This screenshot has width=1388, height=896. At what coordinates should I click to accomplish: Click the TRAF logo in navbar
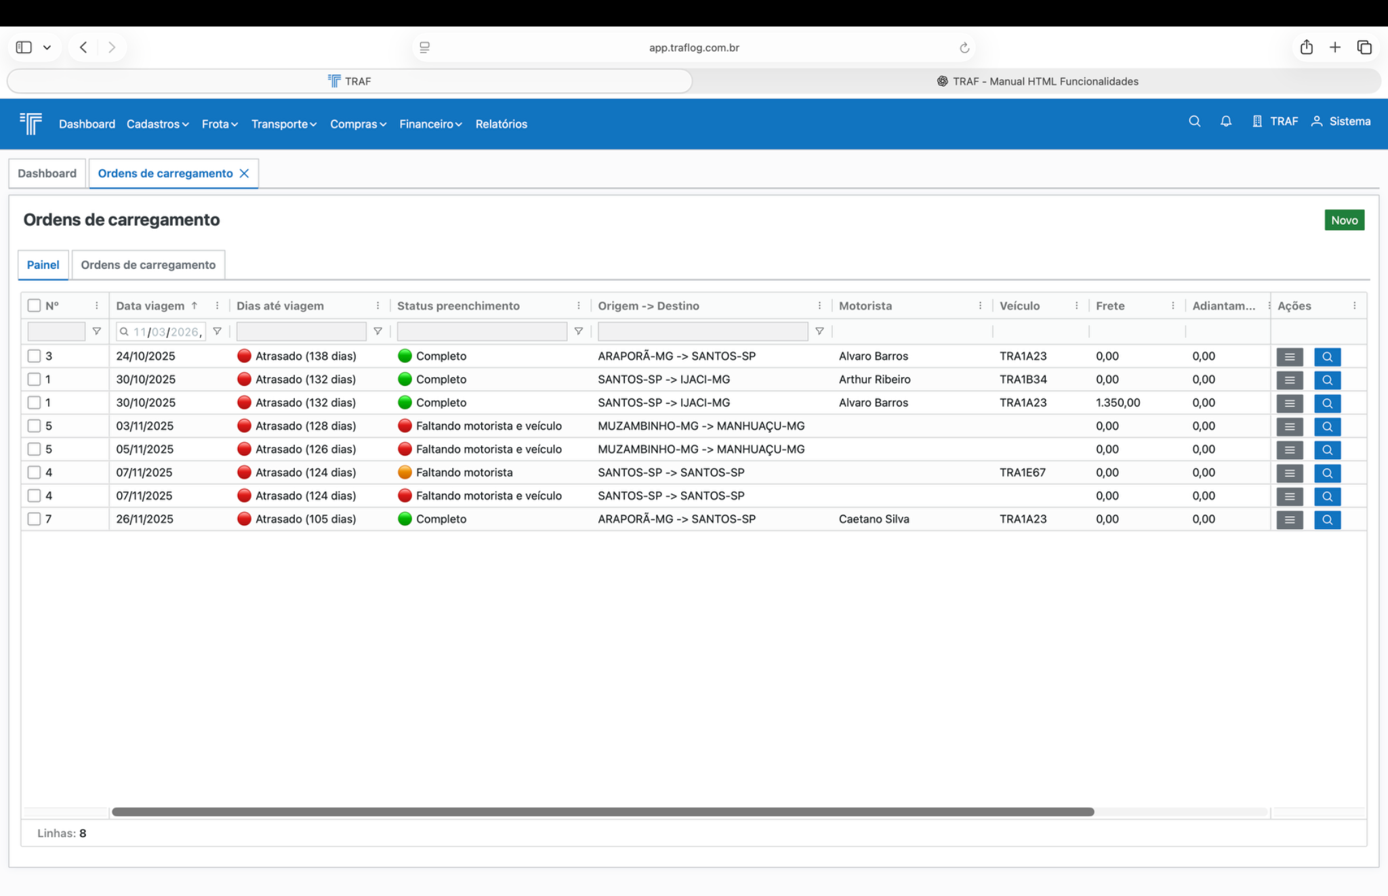(31, 123)
